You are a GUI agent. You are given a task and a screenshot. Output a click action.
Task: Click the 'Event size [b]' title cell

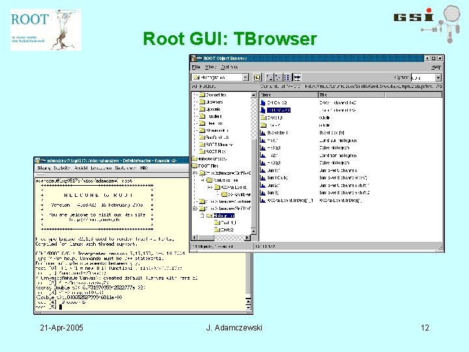(332, 132)
